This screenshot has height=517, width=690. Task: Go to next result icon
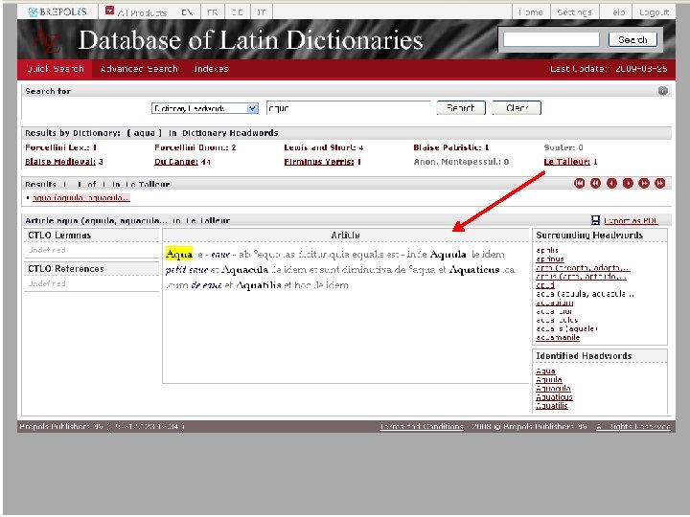pos(628,183)
